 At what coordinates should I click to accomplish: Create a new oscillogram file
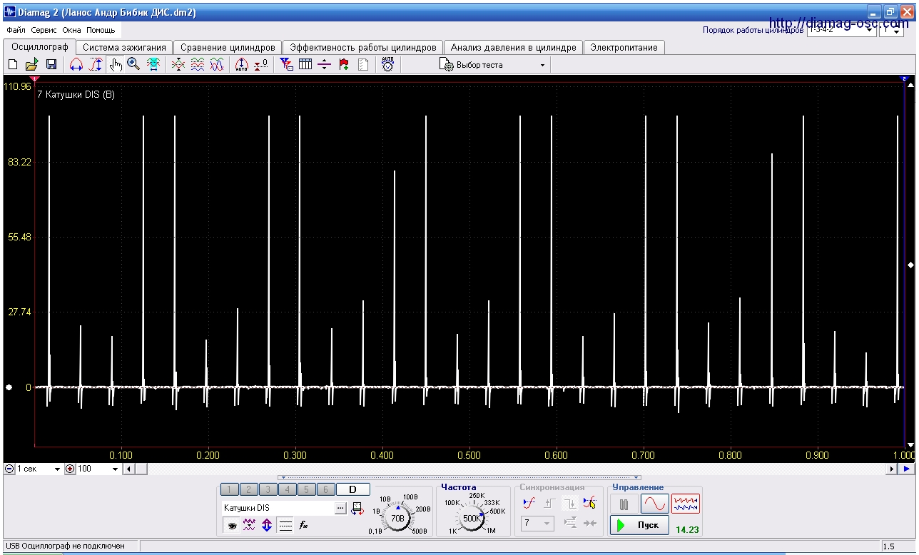(x=13, y=65)
